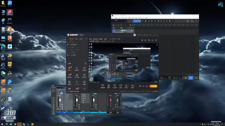Click the add scene plus icon in streaming app
This screenshot has height=126, width=225.
(86, 39)
